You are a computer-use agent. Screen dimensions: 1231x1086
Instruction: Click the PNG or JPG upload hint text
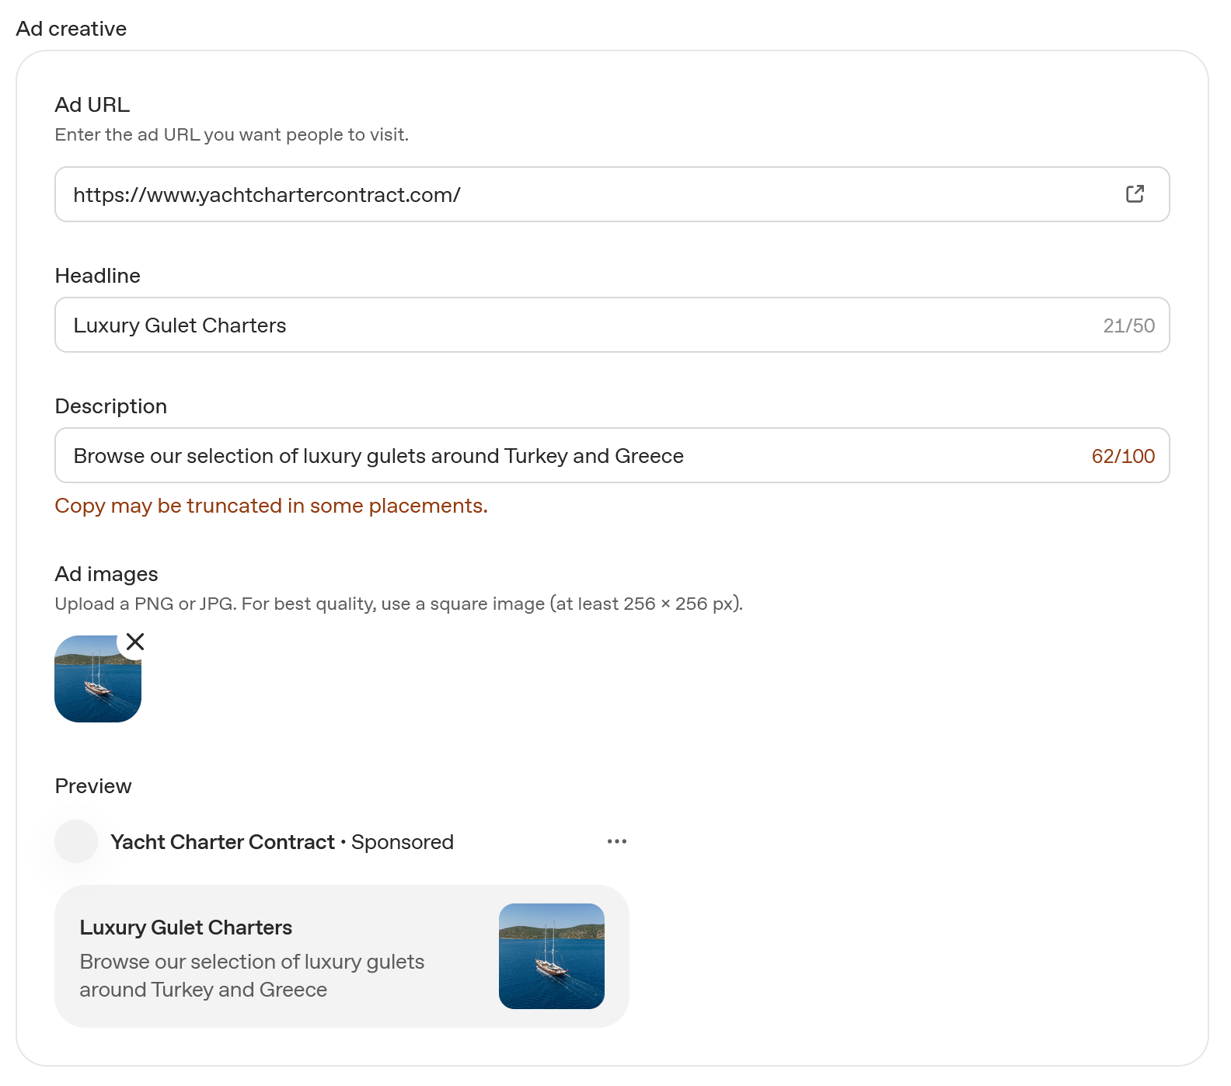pyautogui.click(x=399, y=604)
